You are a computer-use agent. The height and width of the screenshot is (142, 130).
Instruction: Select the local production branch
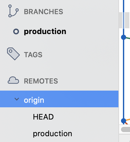45,31
